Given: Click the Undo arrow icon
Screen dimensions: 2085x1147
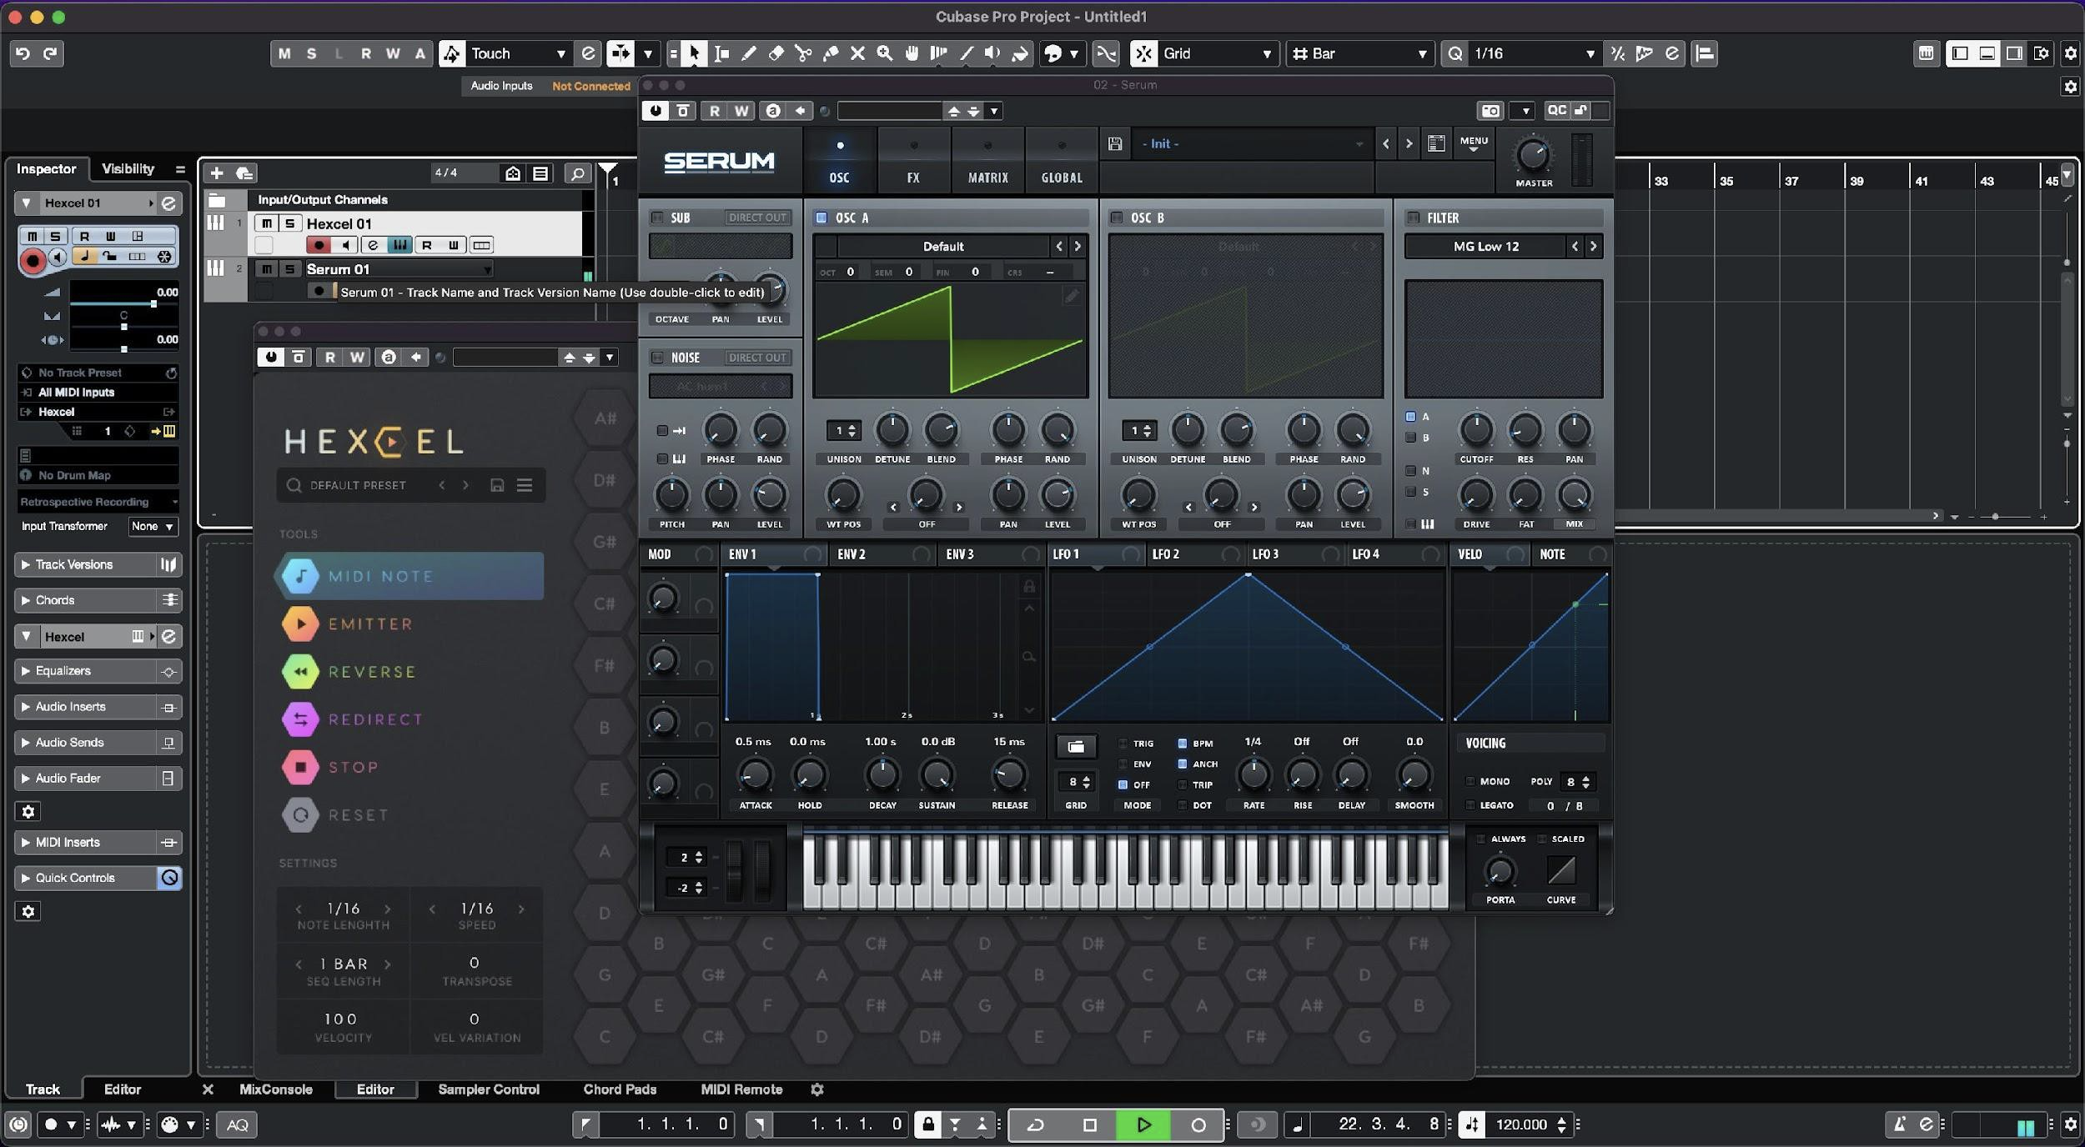Looking at the screenshot, I should (x=23, y=53).
